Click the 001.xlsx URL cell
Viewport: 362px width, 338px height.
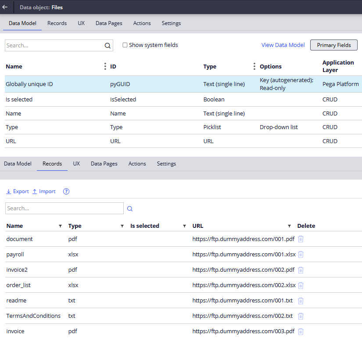coord(244,254)
